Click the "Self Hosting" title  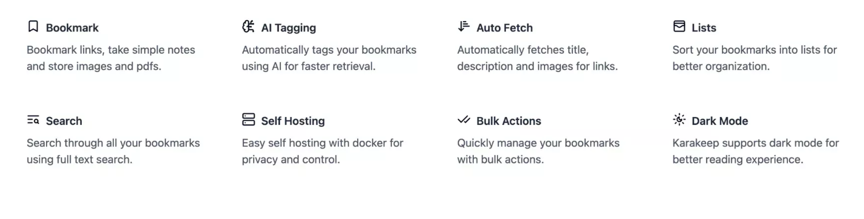coord(293,121)
